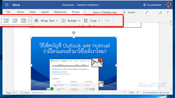Click Page 1 of 1 status
Image resolution: width=175 pixels, height=98 pixels.
[x=11, y=93]
